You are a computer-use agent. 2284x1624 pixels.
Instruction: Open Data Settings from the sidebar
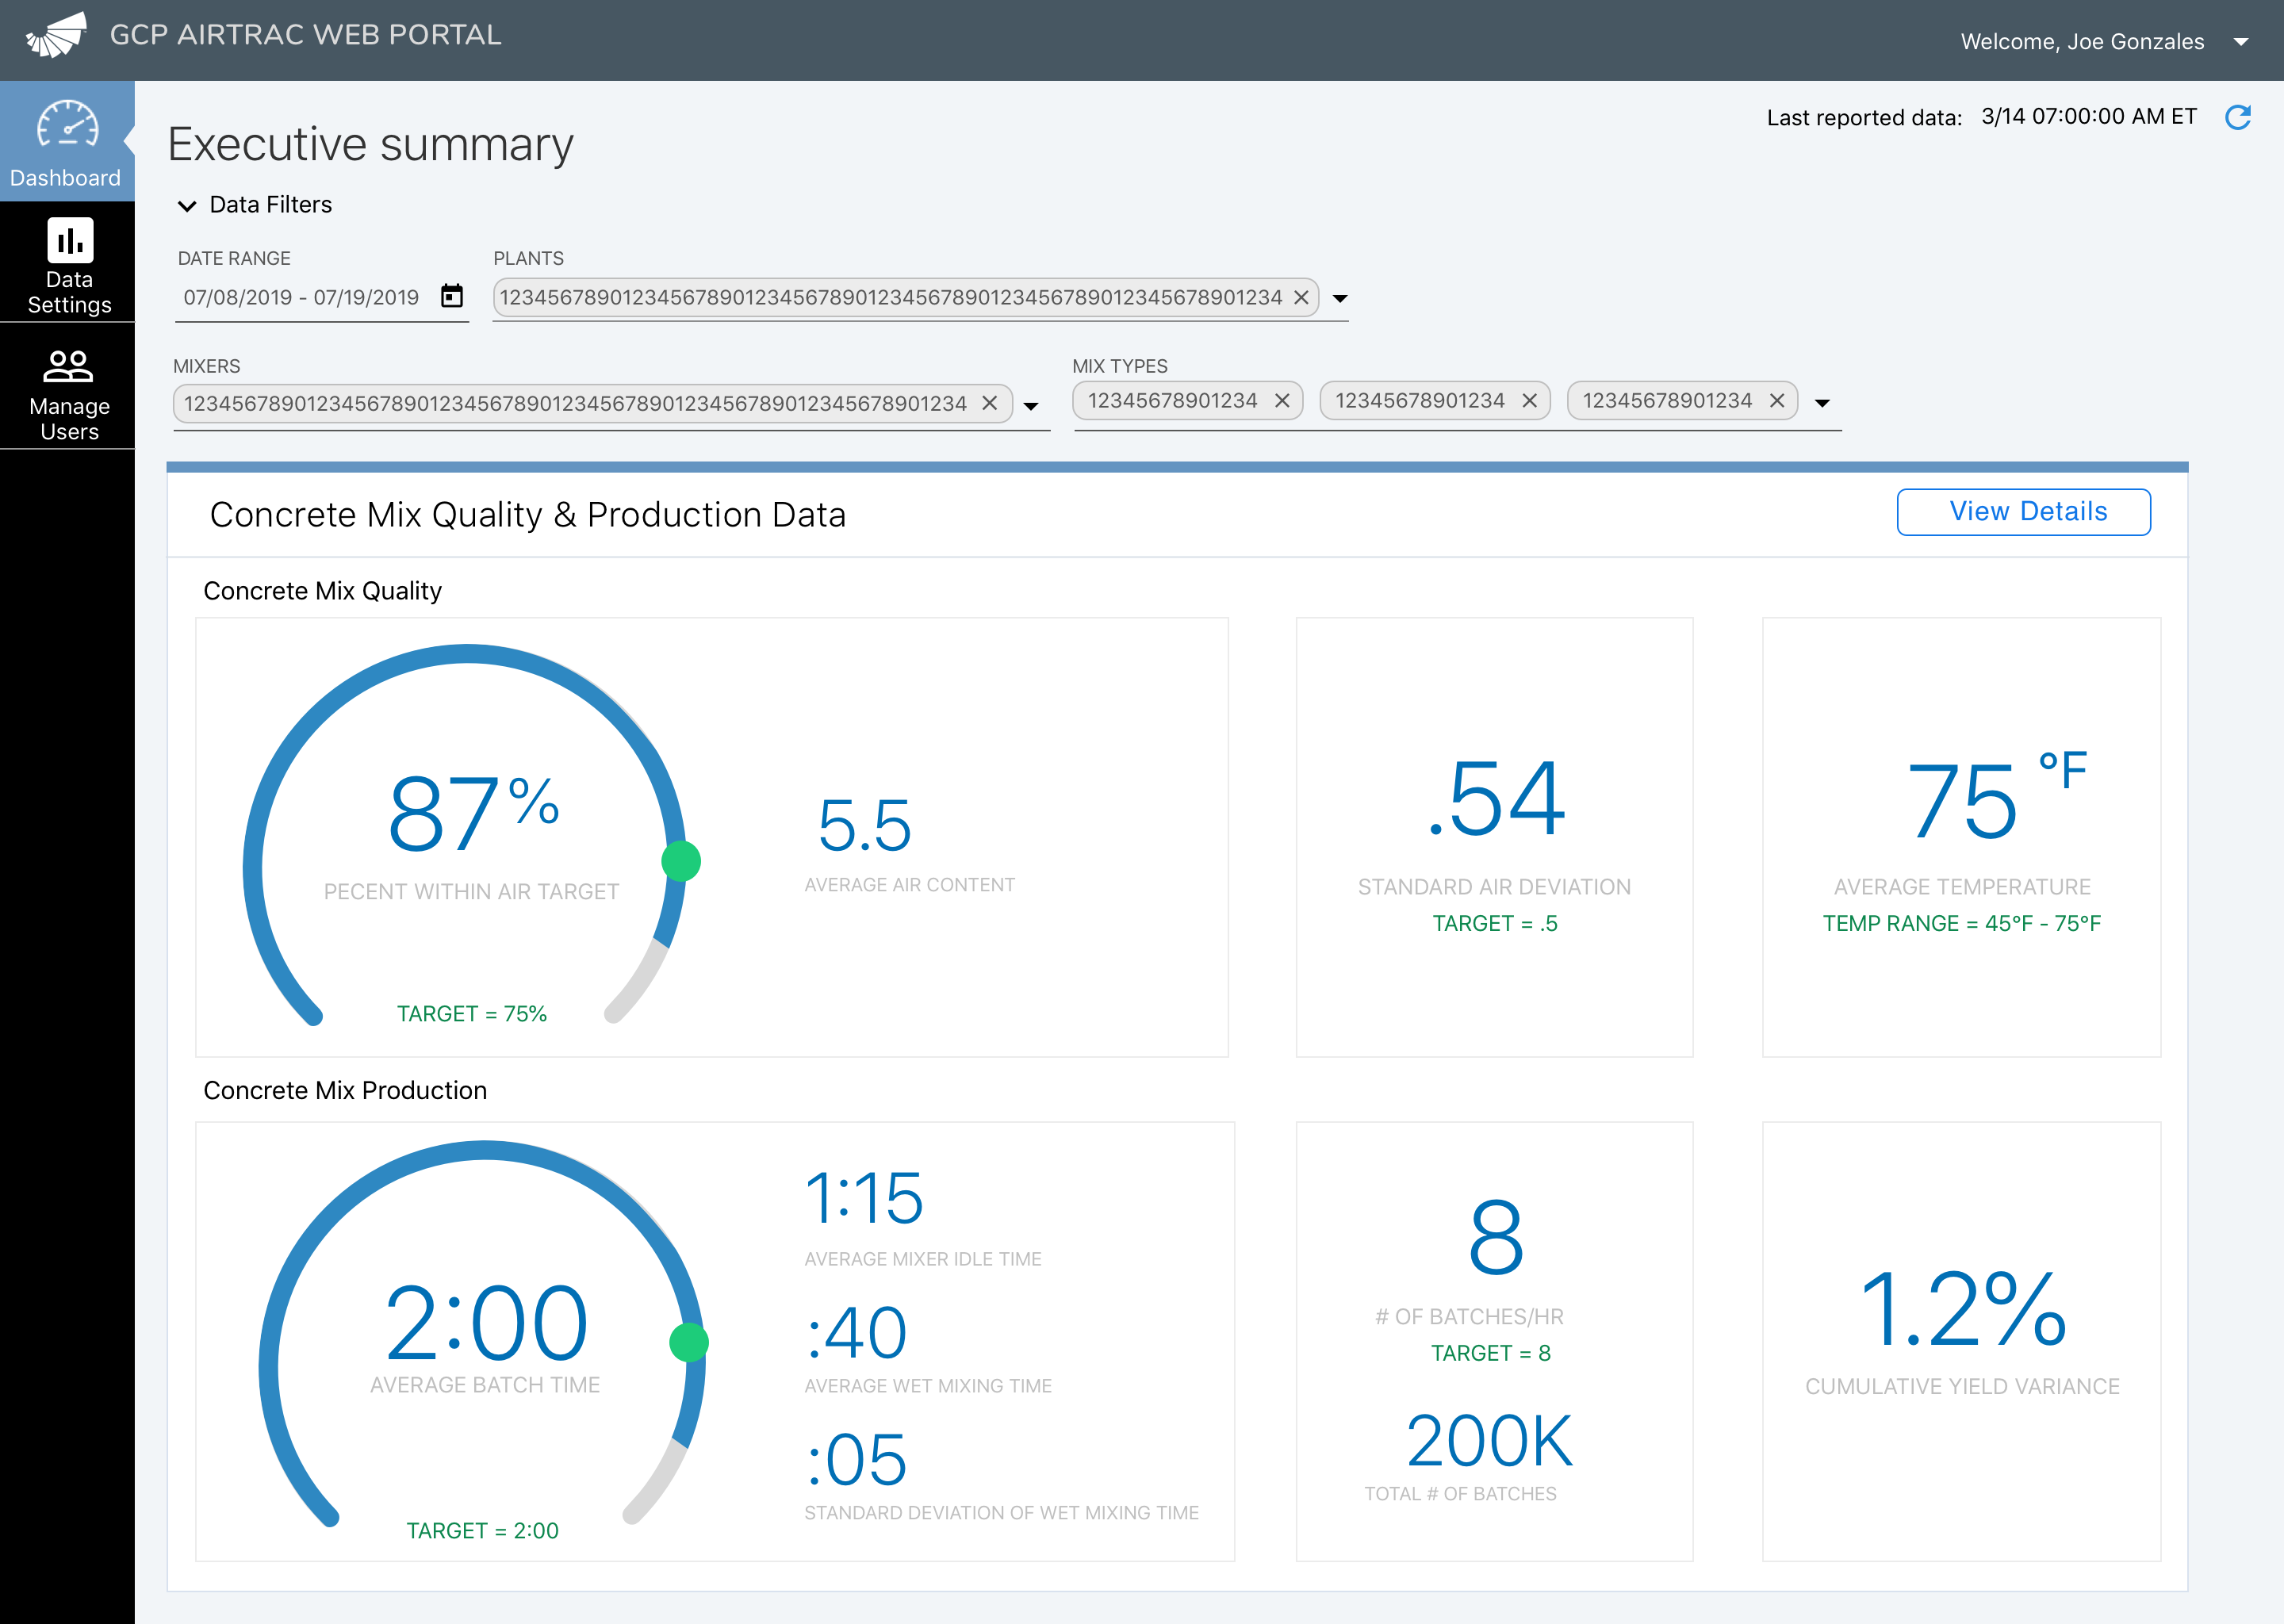68,264
